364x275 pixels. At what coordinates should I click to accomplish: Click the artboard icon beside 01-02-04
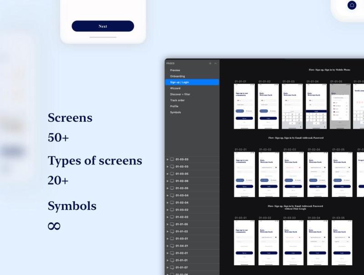[172, 202]
